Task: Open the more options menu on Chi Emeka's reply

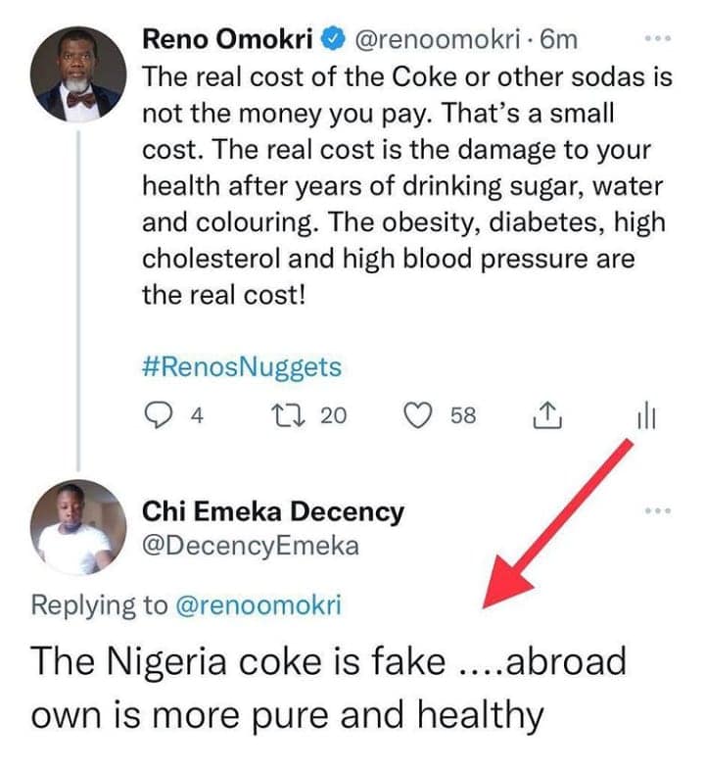Action: (x=657, y=510)
